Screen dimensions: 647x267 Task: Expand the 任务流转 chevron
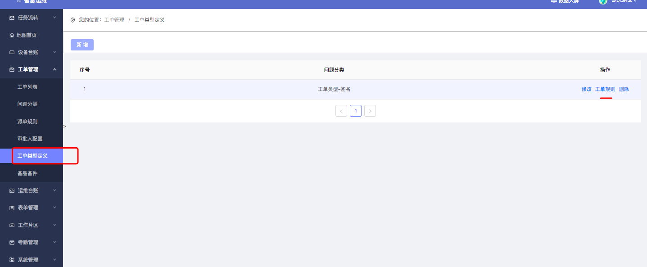tap(54, 18)
